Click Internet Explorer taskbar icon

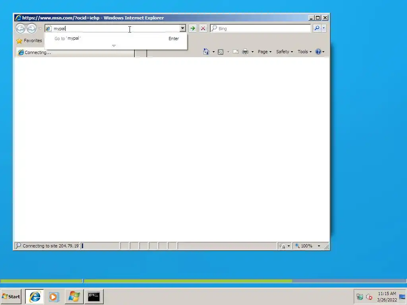point(35,296)
